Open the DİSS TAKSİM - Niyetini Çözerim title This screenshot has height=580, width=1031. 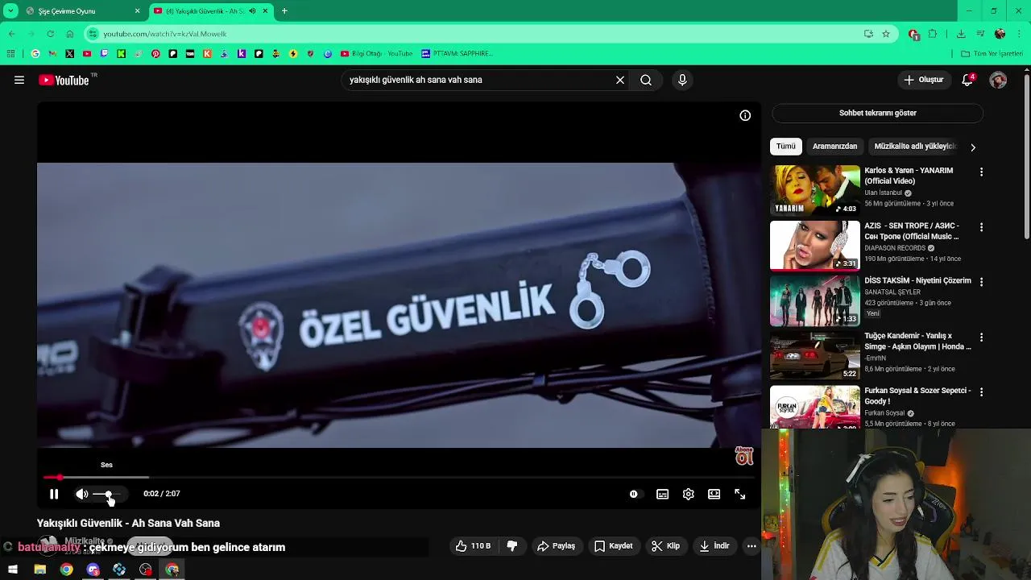917,280
